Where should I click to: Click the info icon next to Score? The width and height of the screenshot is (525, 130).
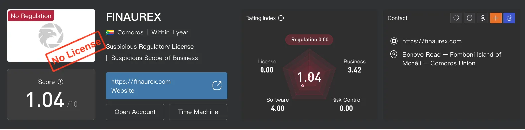coord(60,82)
